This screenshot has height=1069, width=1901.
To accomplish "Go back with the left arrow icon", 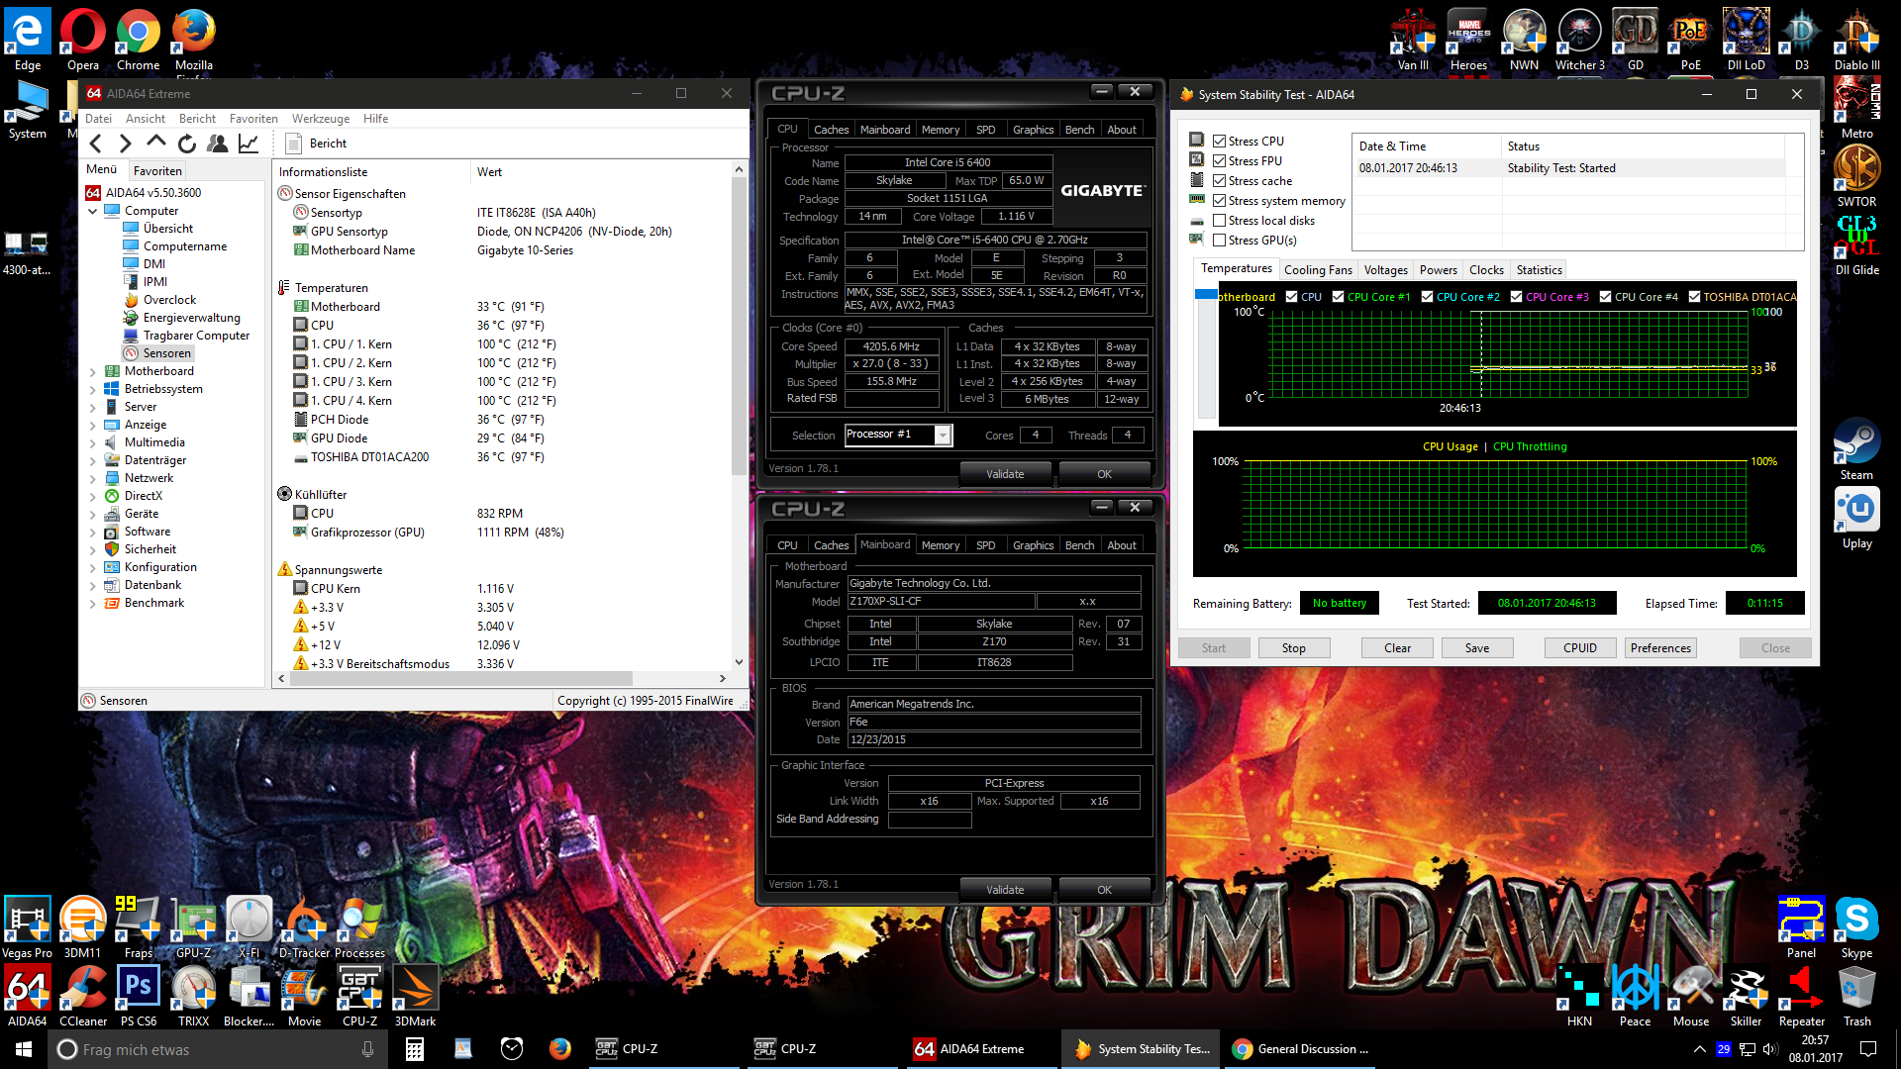I will 96,145.
